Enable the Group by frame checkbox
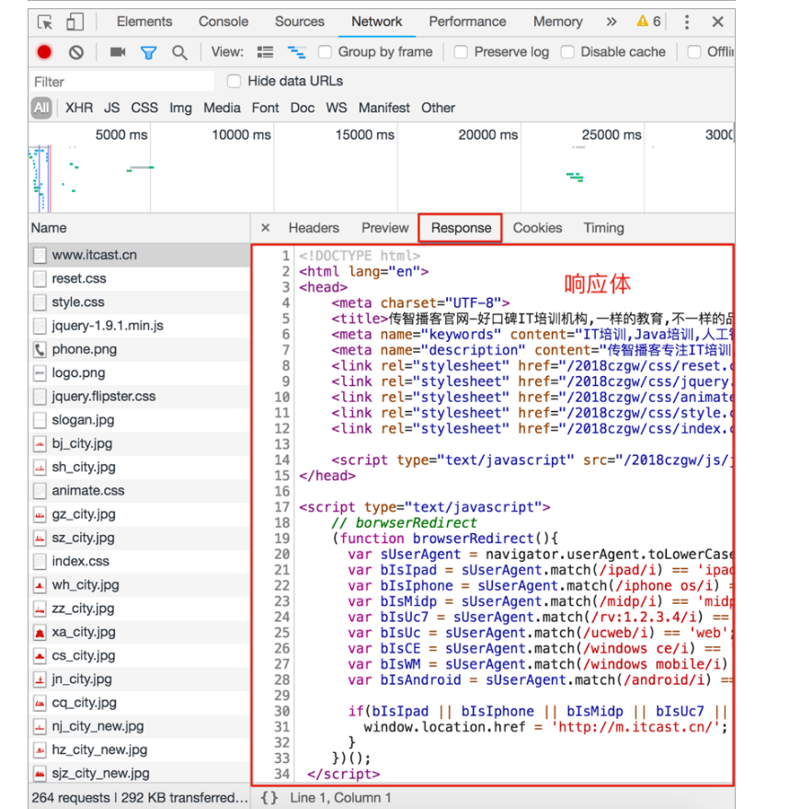 326,52
